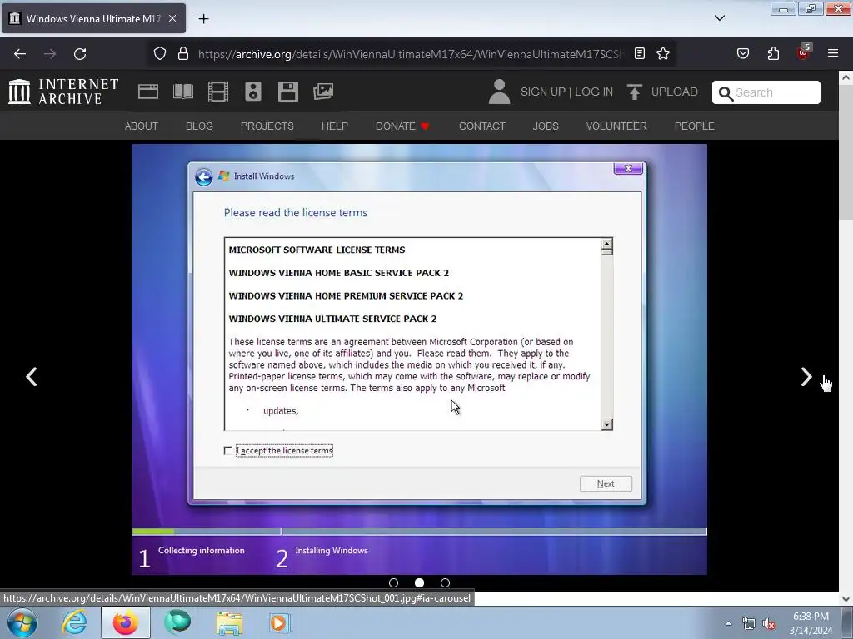Click the page scrollbar down arrow
The height and width of the screenshot is (639, 853).
(x=846, y=599)
